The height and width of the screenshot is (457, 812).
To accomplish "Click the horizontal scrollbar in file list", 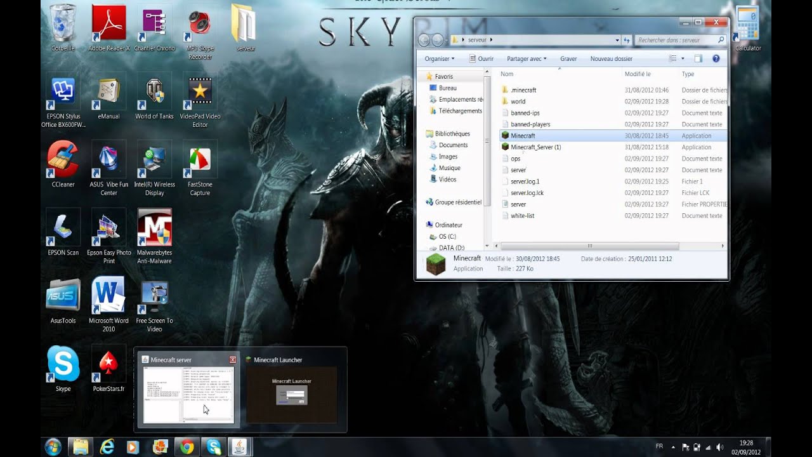I will (x=589, y=246).
